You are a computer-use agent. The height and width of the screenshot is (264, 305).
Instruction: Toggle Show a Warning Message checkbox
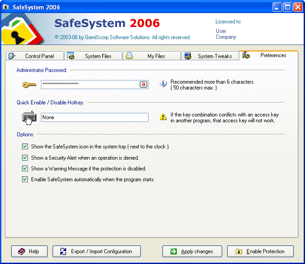click(25, 168)
